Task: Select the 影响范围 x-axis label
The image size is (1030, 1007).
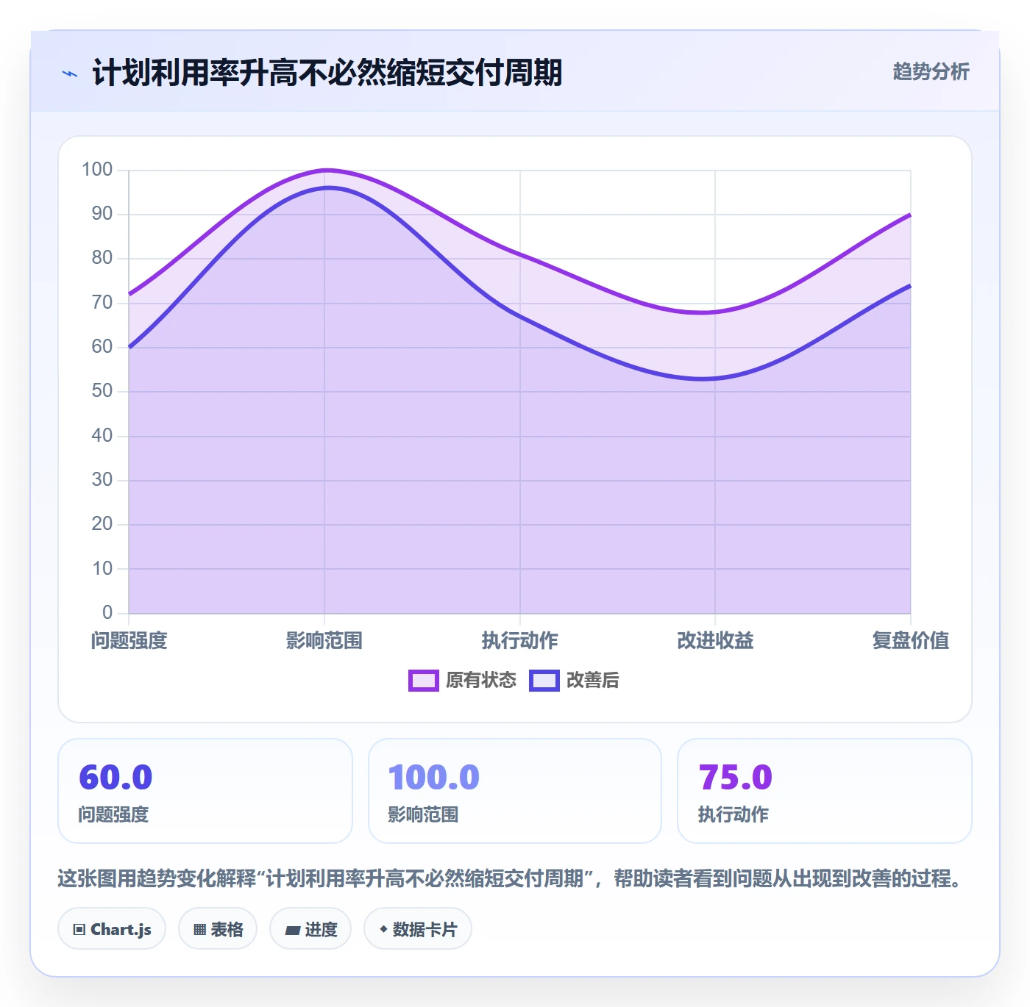Action: 324,641
